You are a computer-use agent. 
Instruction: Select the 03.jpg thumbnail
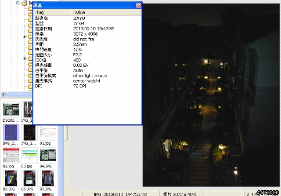29,156
